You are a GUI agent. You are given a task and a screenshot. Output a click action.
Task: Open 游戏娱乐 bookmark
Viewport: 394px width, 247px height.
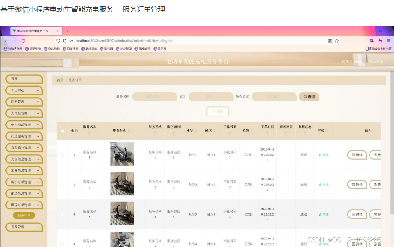(x=142, y=49)
